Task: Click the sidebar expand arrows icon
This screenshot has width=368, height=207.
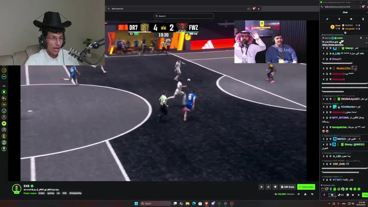Action: (x=4, y=86)
